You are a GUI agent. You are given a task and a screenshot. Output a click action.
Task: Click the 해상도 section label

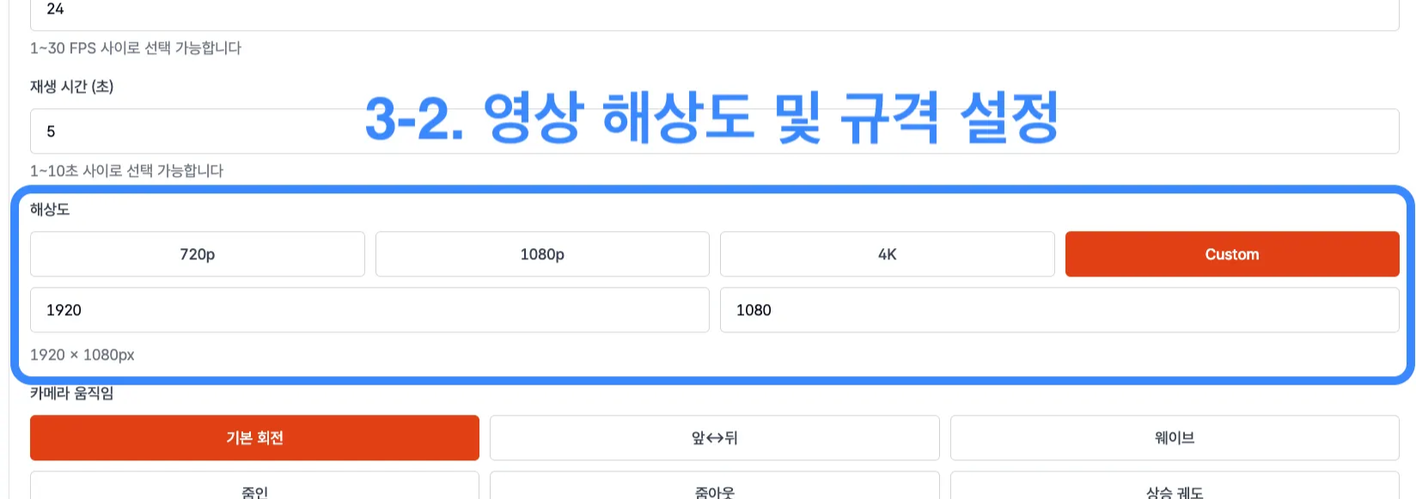coord(50,210)
